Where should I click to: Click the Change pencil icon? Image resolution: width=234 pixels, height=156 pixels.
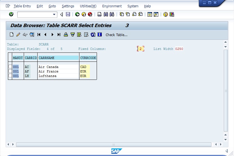(x=18, y=35)
